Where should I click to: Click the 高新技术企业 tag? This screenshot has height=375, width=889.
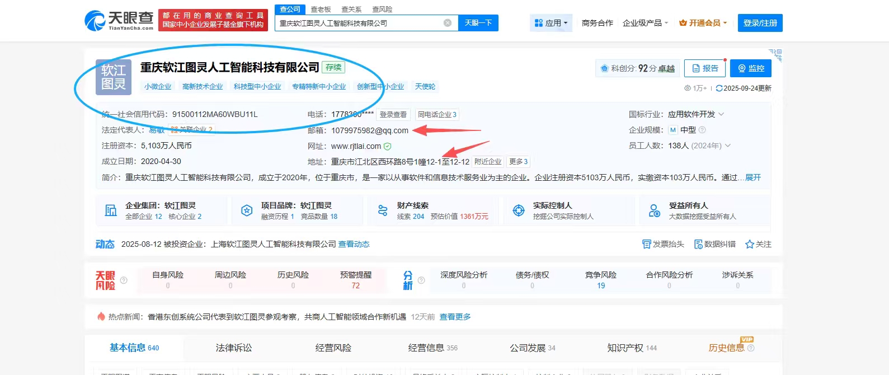(x=203, y=87)
